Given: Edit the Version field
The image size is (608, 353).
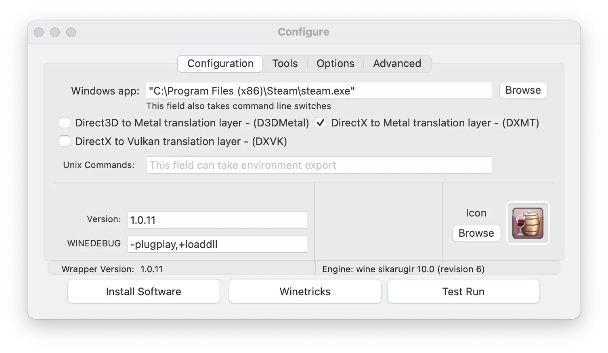Looking at the screenshot, I should click(217, 220).
